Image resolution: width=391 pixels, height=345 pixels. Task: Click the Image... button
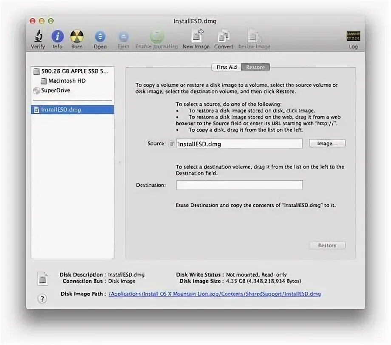[327, 144]
